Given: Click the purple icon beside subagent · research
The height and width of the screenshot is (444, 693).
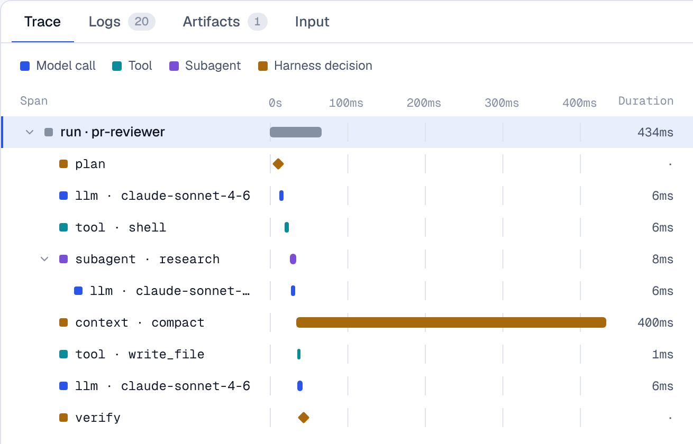Looking at the screenshot, I should click(x=63, y=259).
